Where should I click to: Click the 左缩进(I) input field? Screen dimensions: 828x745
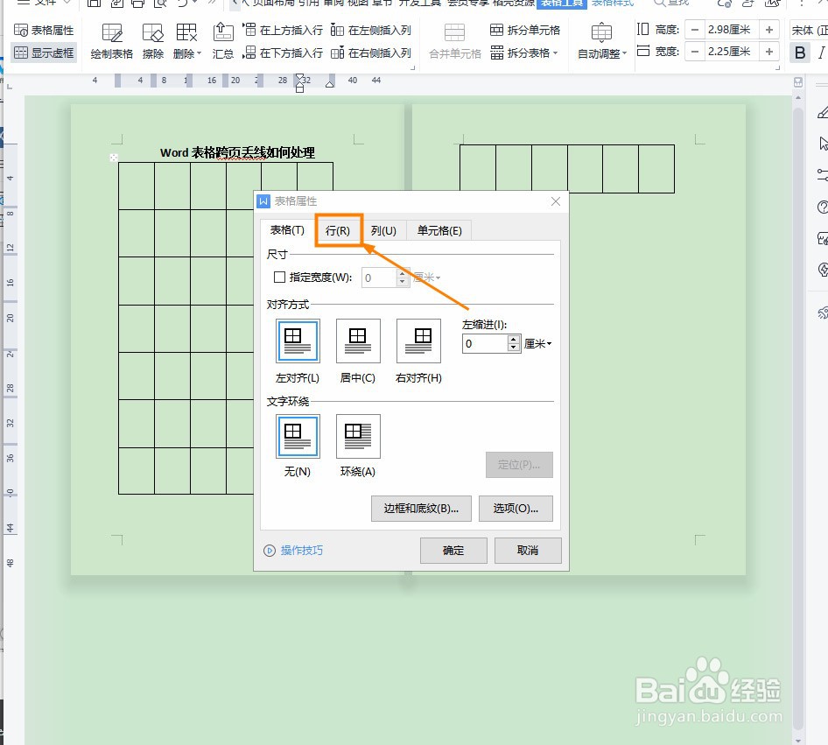pyautogui.click(x=485, y=344)
